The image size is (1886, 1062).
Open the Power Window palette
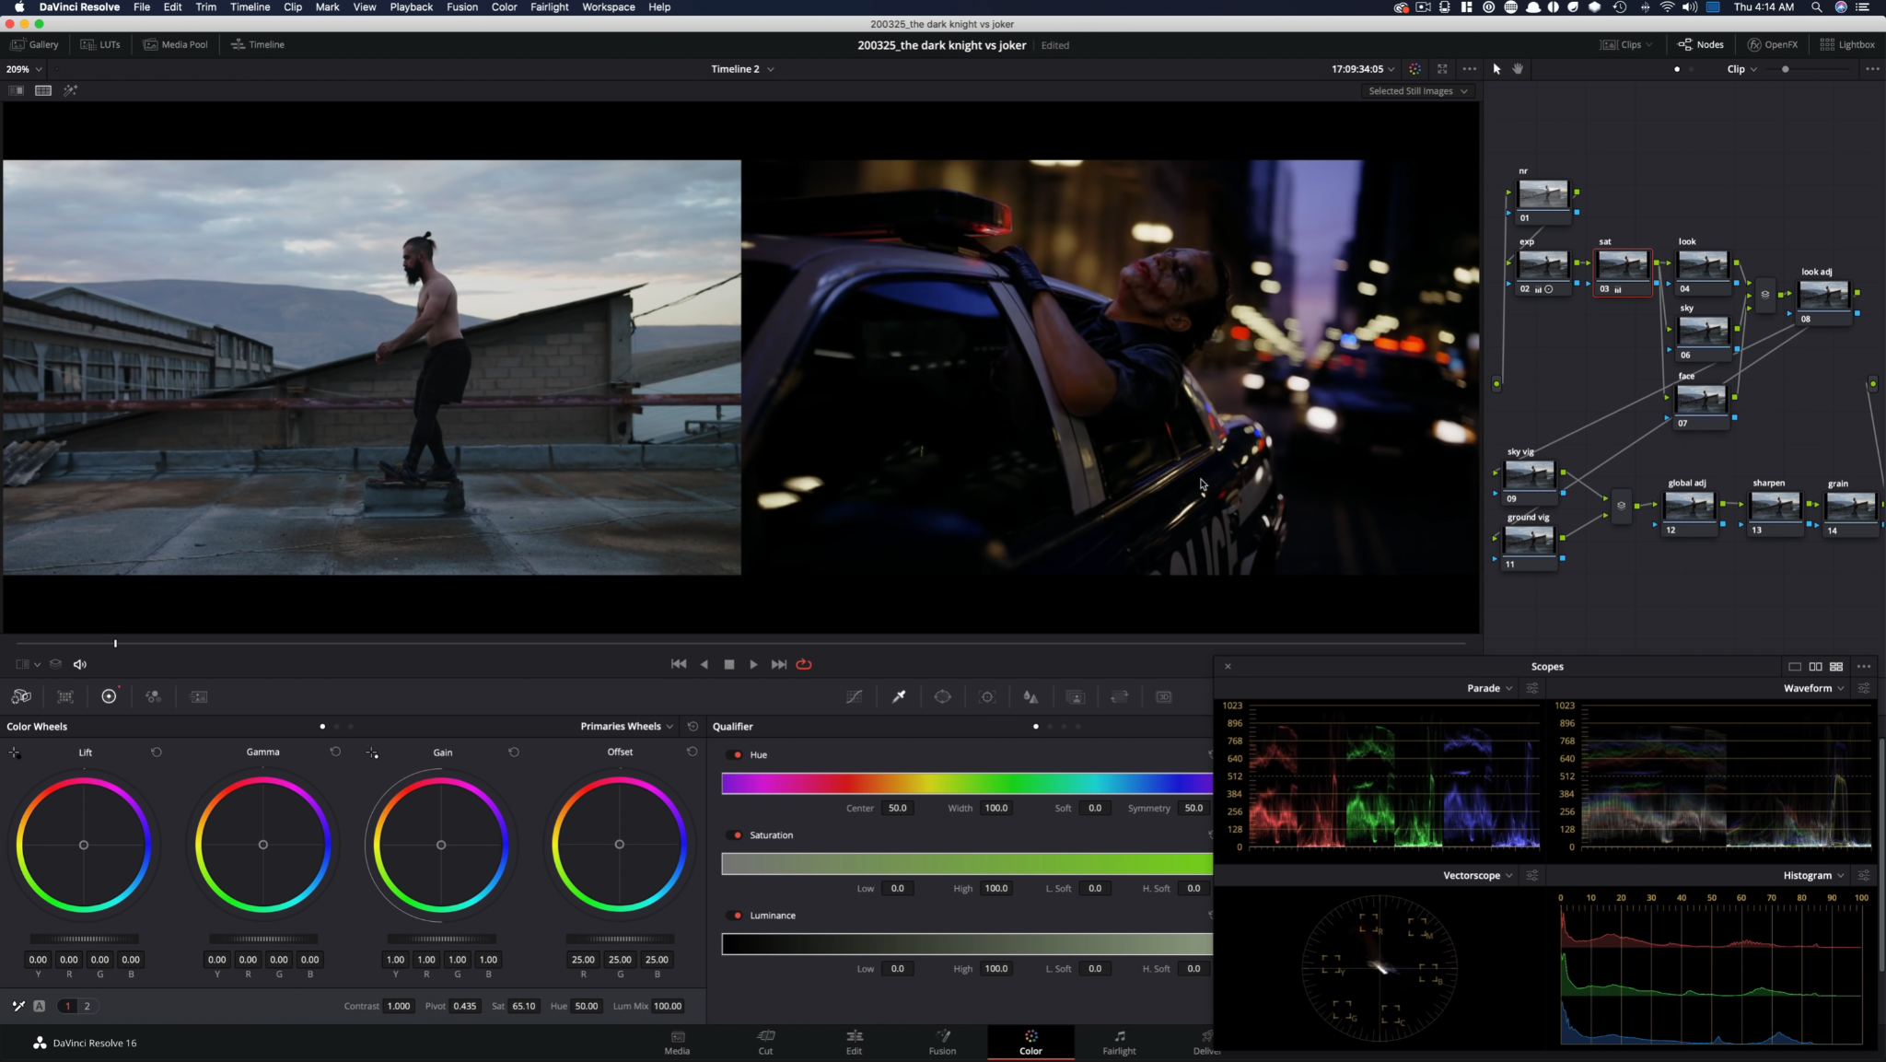[942, 697]
